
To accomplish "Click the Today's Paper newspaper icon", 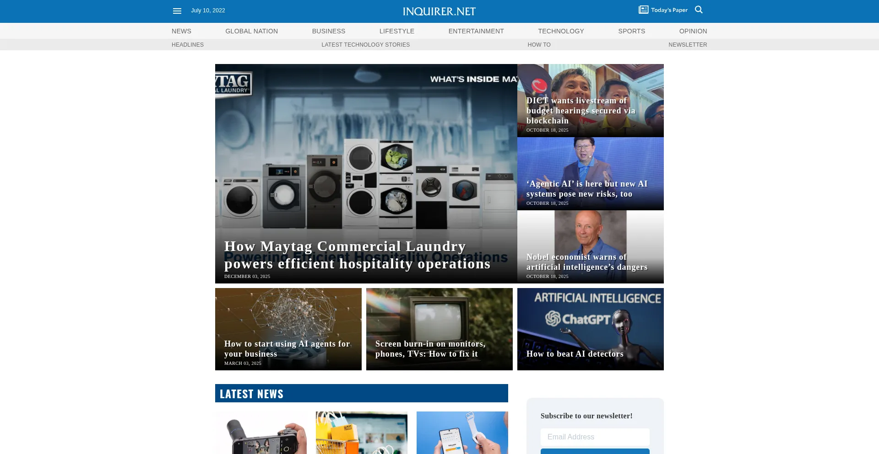I will [643, 10].
